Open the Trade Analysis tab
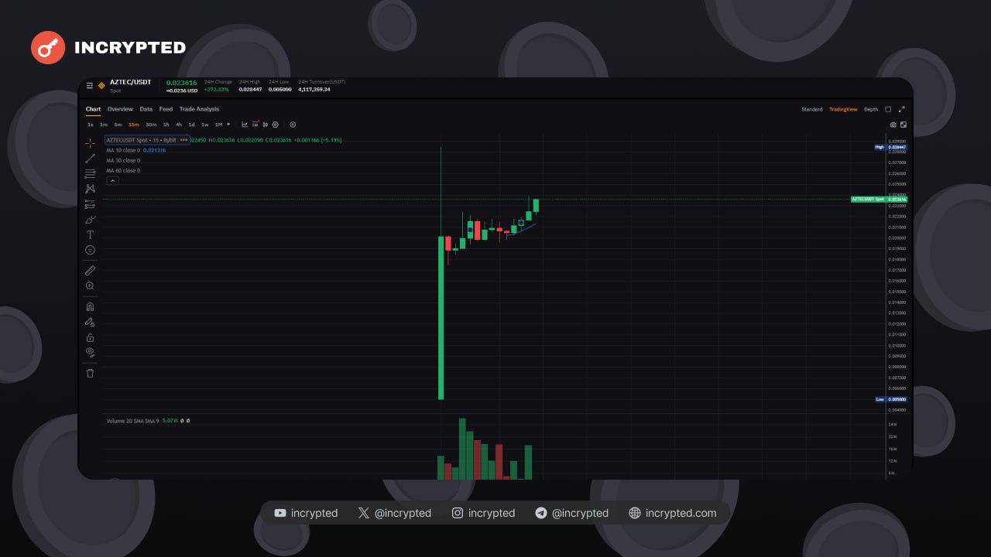 coord(199,109)
